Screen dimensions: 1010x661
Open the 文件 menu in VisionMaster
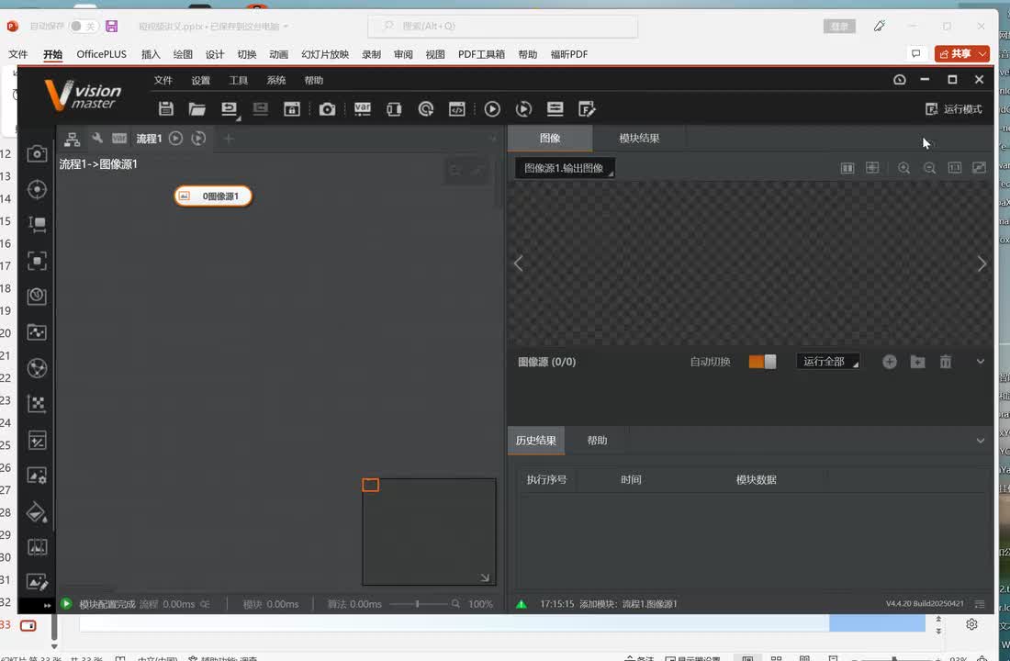point(163,80)
